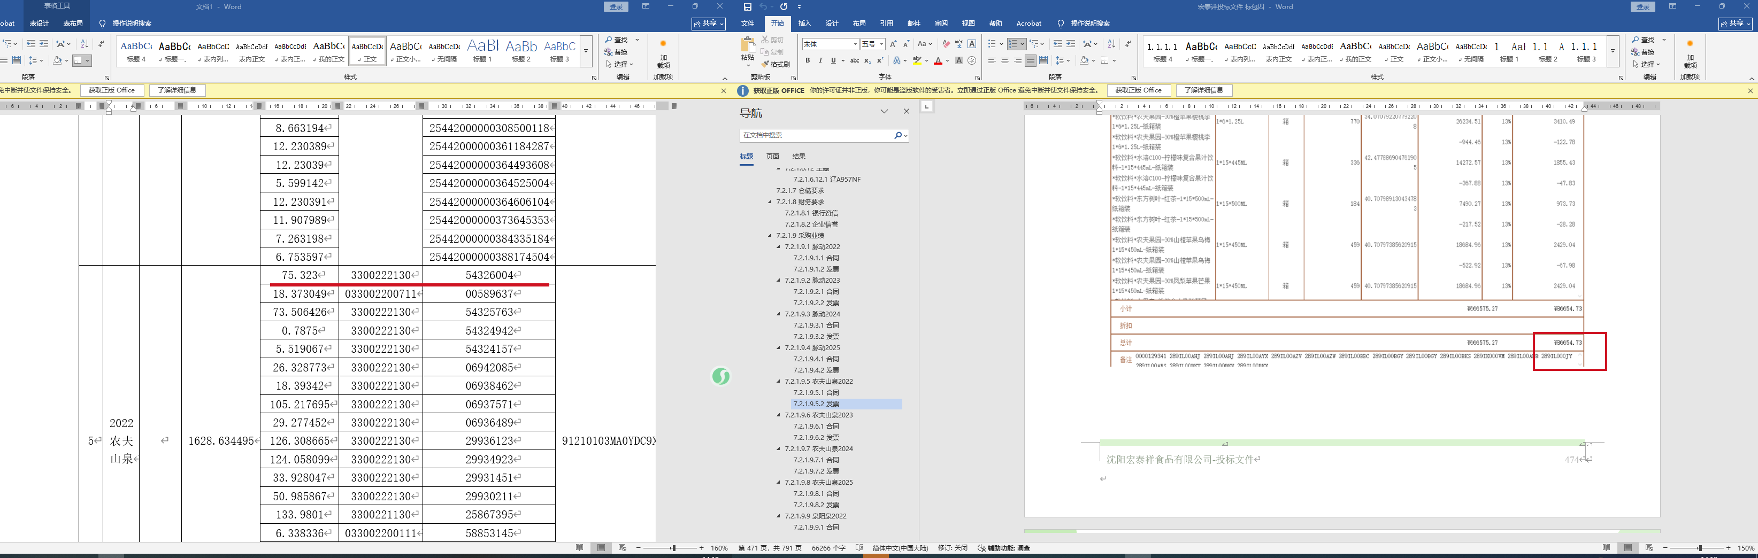Click Web Layout view icon, right Word
The width and height of the screenshot is (1758, 558).
(x=1649, y=548)
